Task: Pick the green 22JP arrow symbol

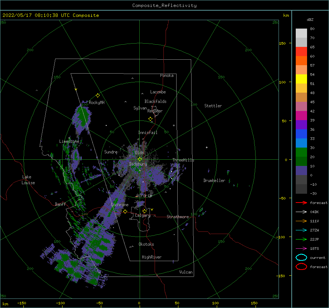Action: coord(301,239)
